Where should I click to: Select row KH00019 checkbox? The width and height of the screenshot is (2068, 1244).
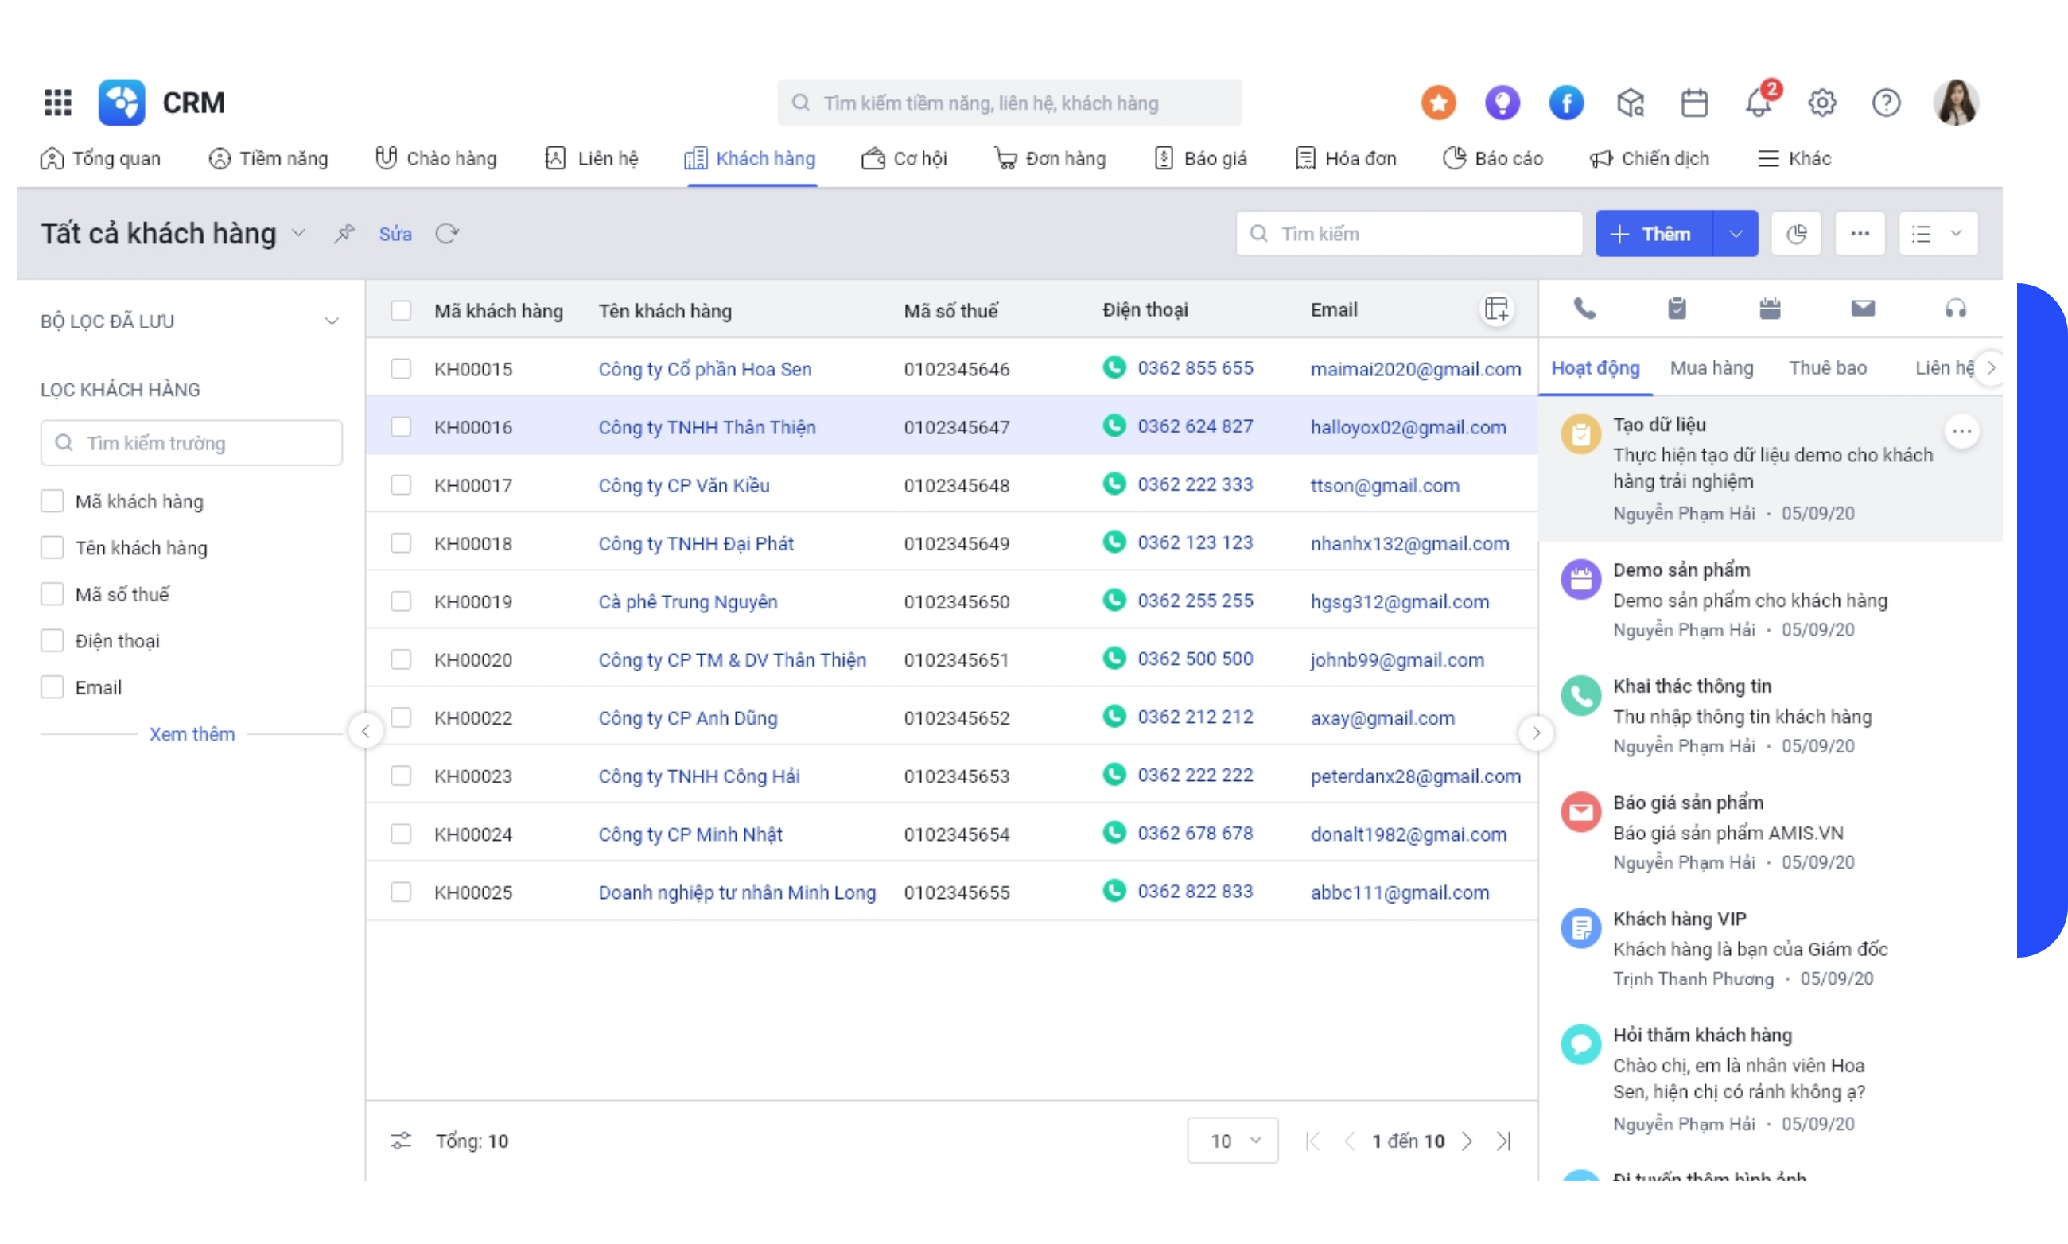(401, 601)
